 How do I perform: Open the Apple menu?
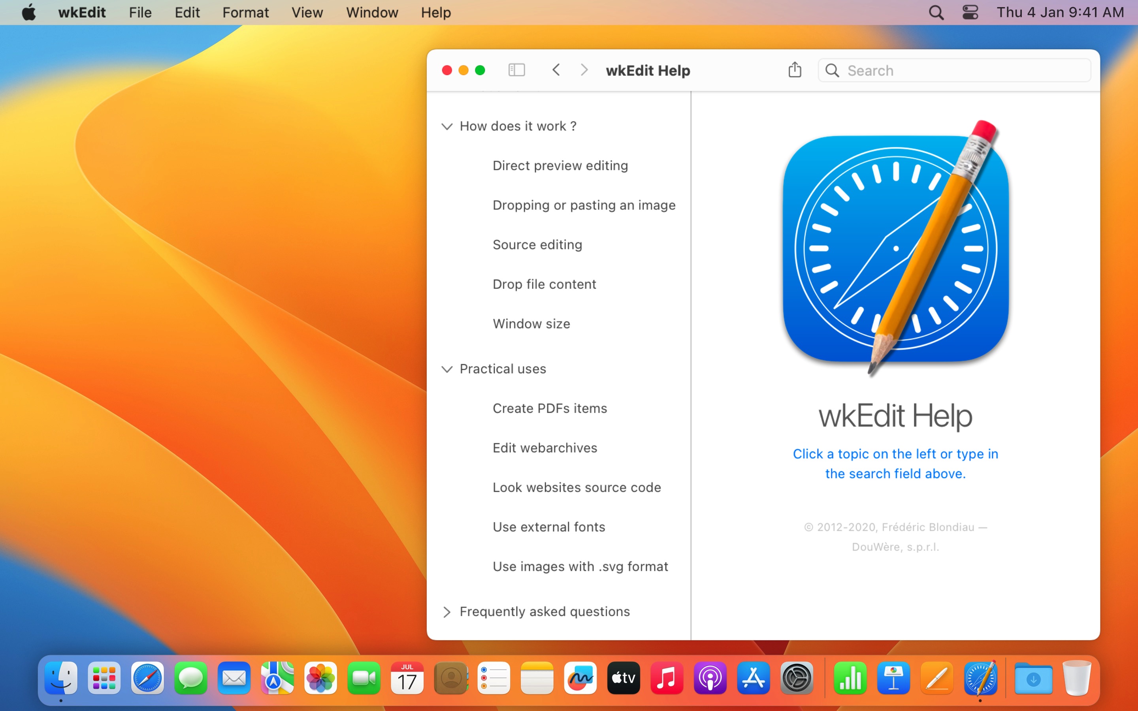point(29,12)
